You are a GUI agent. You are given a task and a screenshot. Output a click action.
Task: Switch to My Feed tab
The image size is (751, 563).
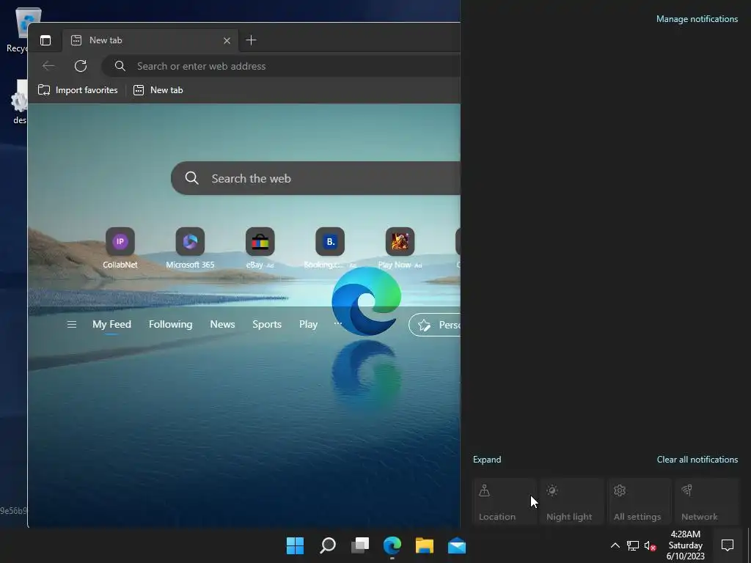(x=111, y=325)
